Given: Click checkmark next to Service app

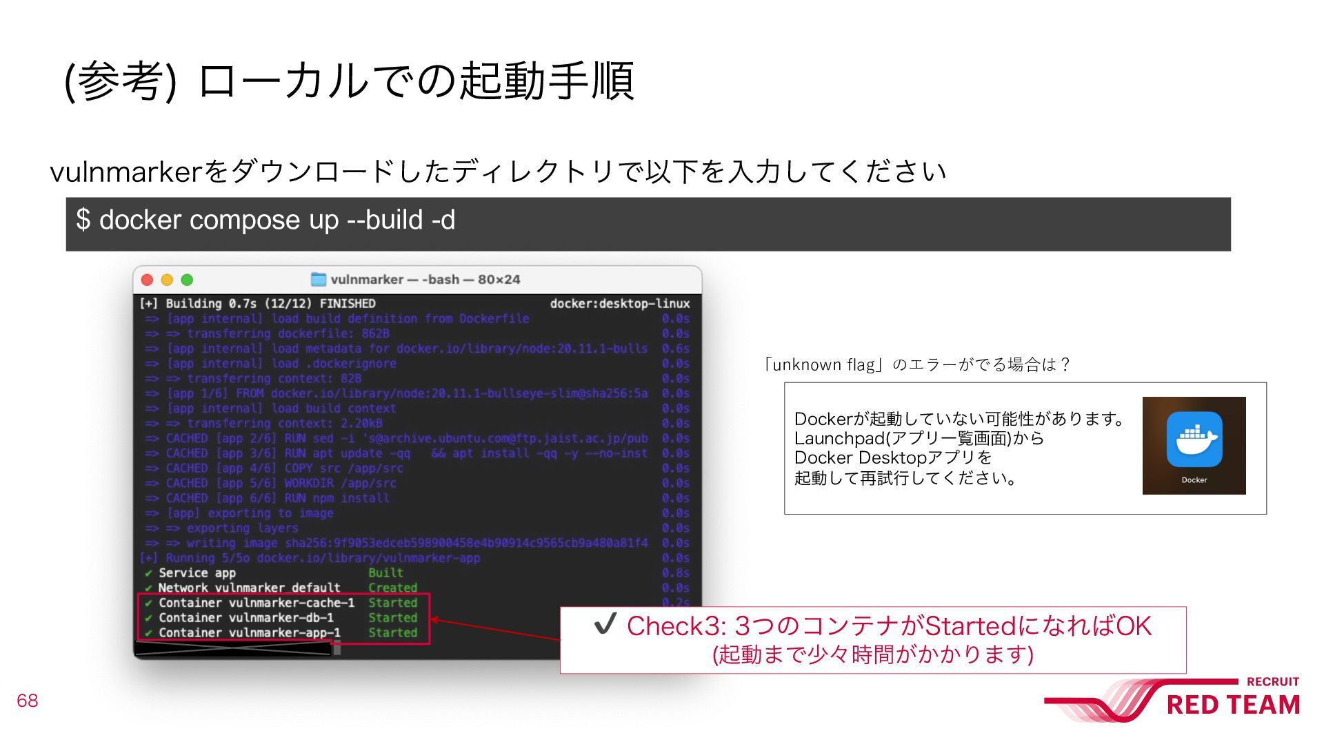Looking at the screenshot, I should pos(148,573).
